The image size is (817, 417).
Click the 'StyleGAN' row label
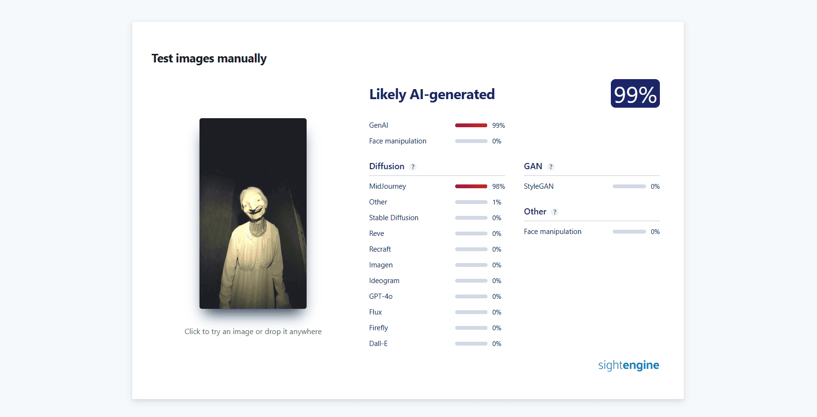click(538, 186)
